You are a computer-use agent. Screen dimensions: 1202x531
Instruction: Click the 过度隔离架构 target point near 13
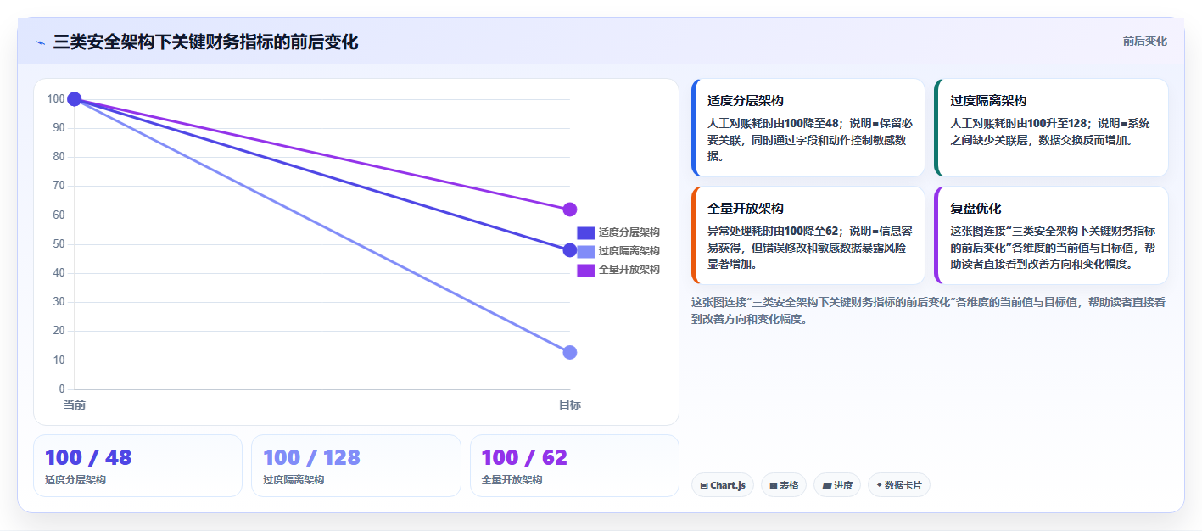[x=570, y=352]
